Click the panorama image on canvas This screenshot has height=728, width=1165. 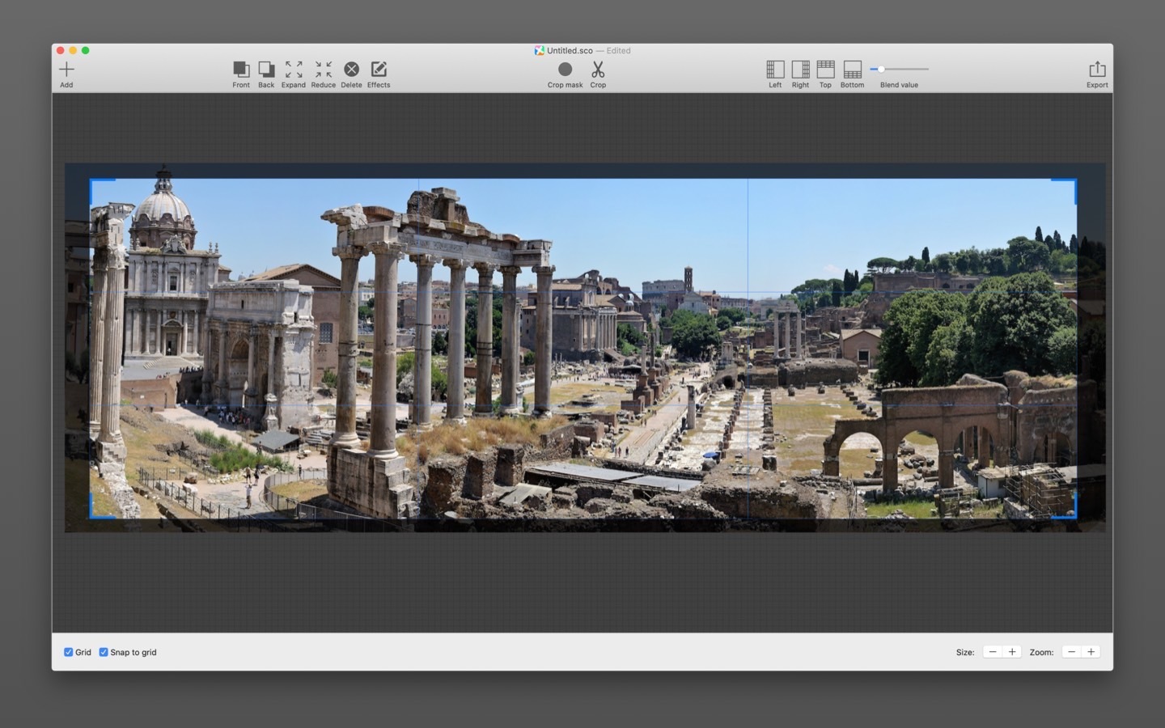click(x=582, y=348)
